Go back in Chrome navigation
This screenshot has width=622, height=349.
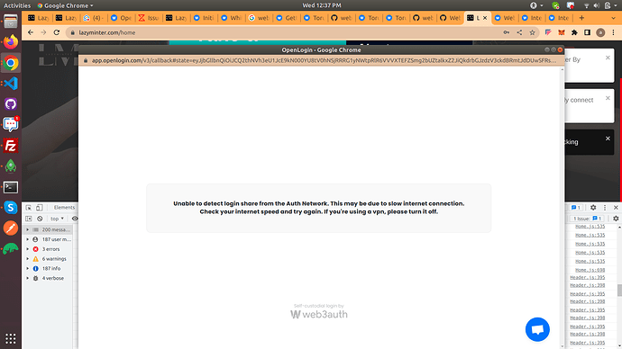31,32
